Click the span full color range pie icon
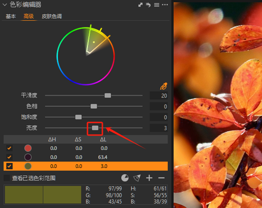The image size is (262, 208). (x=125, y=178)
